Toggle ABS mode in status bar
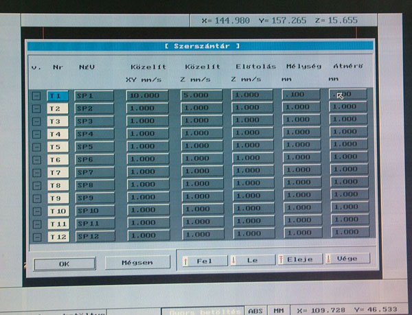The width and height of the screenshot is (412, 315). coord(255,310)
